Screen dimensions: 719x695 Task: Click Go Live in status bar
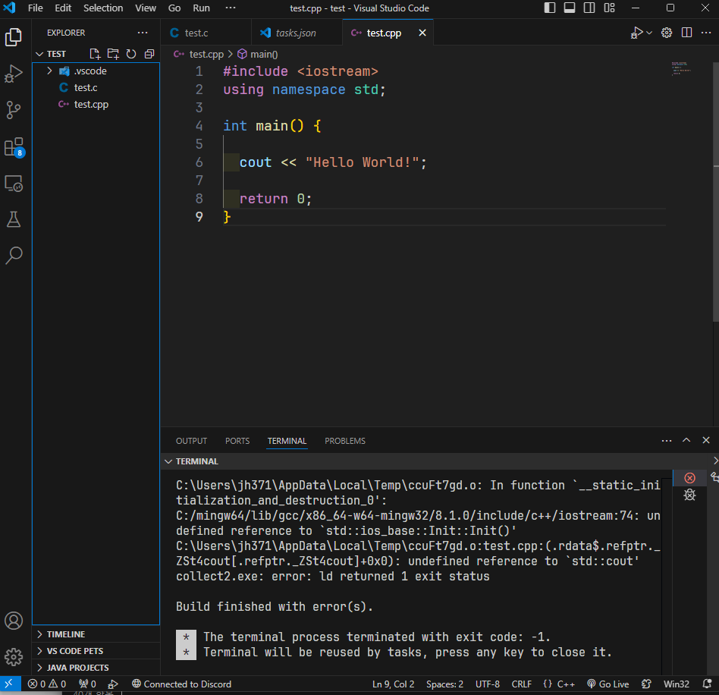(608, 684)
